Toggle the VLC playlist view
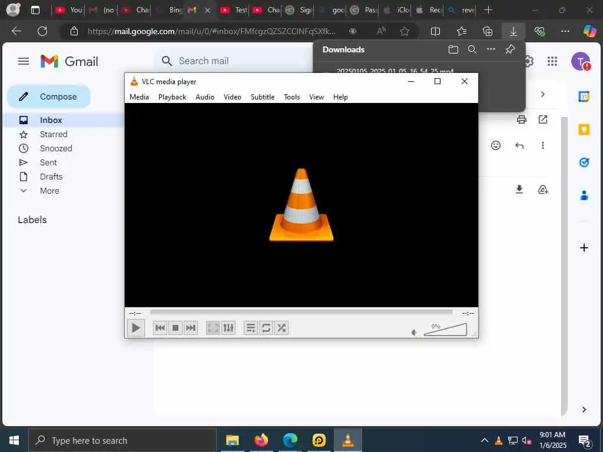Image resolution: width=603 pixels, height=452 pixels. coord(251,328)
